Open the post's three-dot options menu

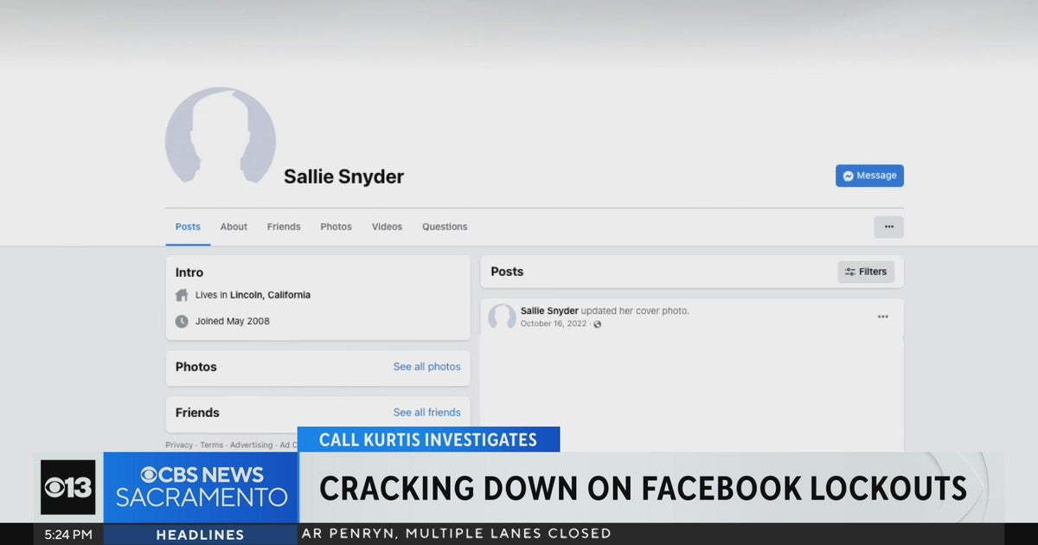pos(882,317)
